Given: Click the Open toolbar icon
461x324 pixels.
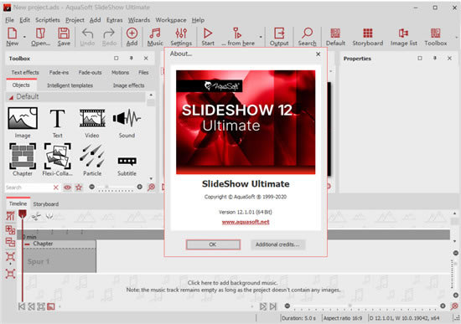Looking at the screenshot, I should pyautogui.click(x=40, y=37).
